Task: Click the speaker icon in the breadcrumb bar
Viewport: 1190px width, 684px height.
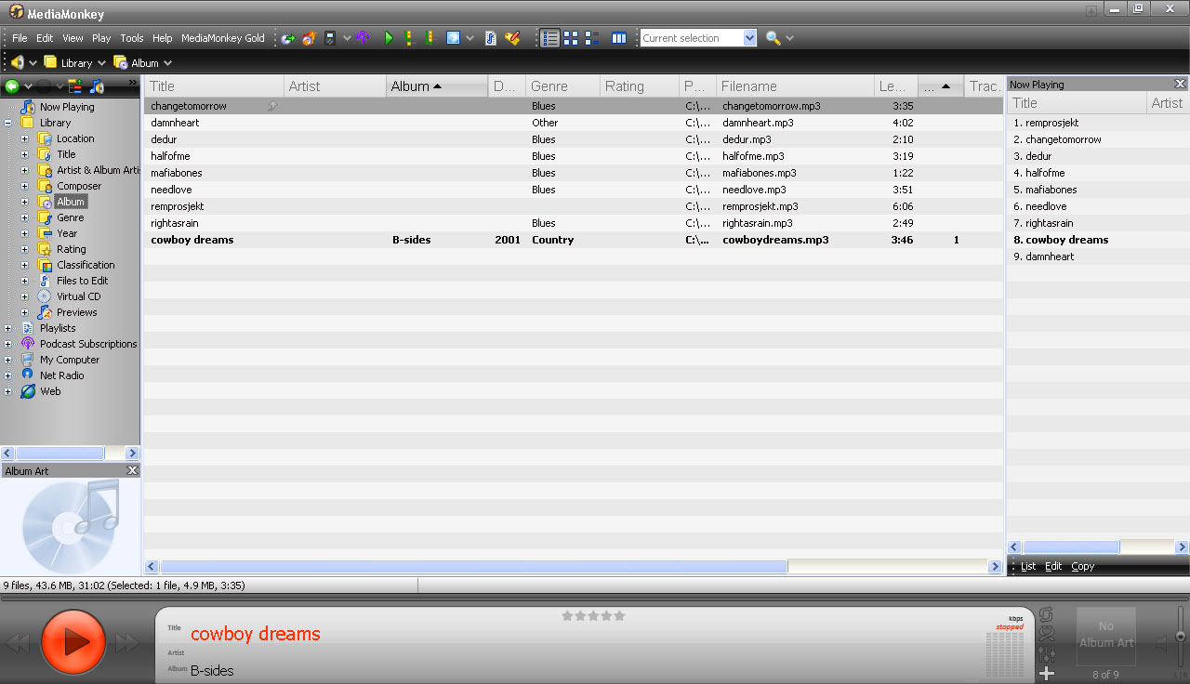Action: tap(17, 62)
